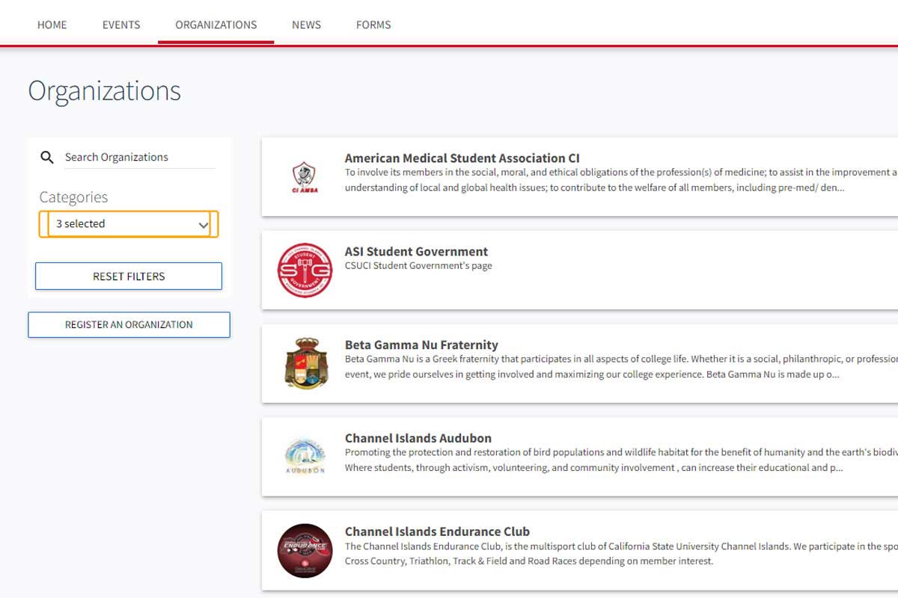Switch to the Forms tab
The image size is (898, 598).
[x=373, y=25]
